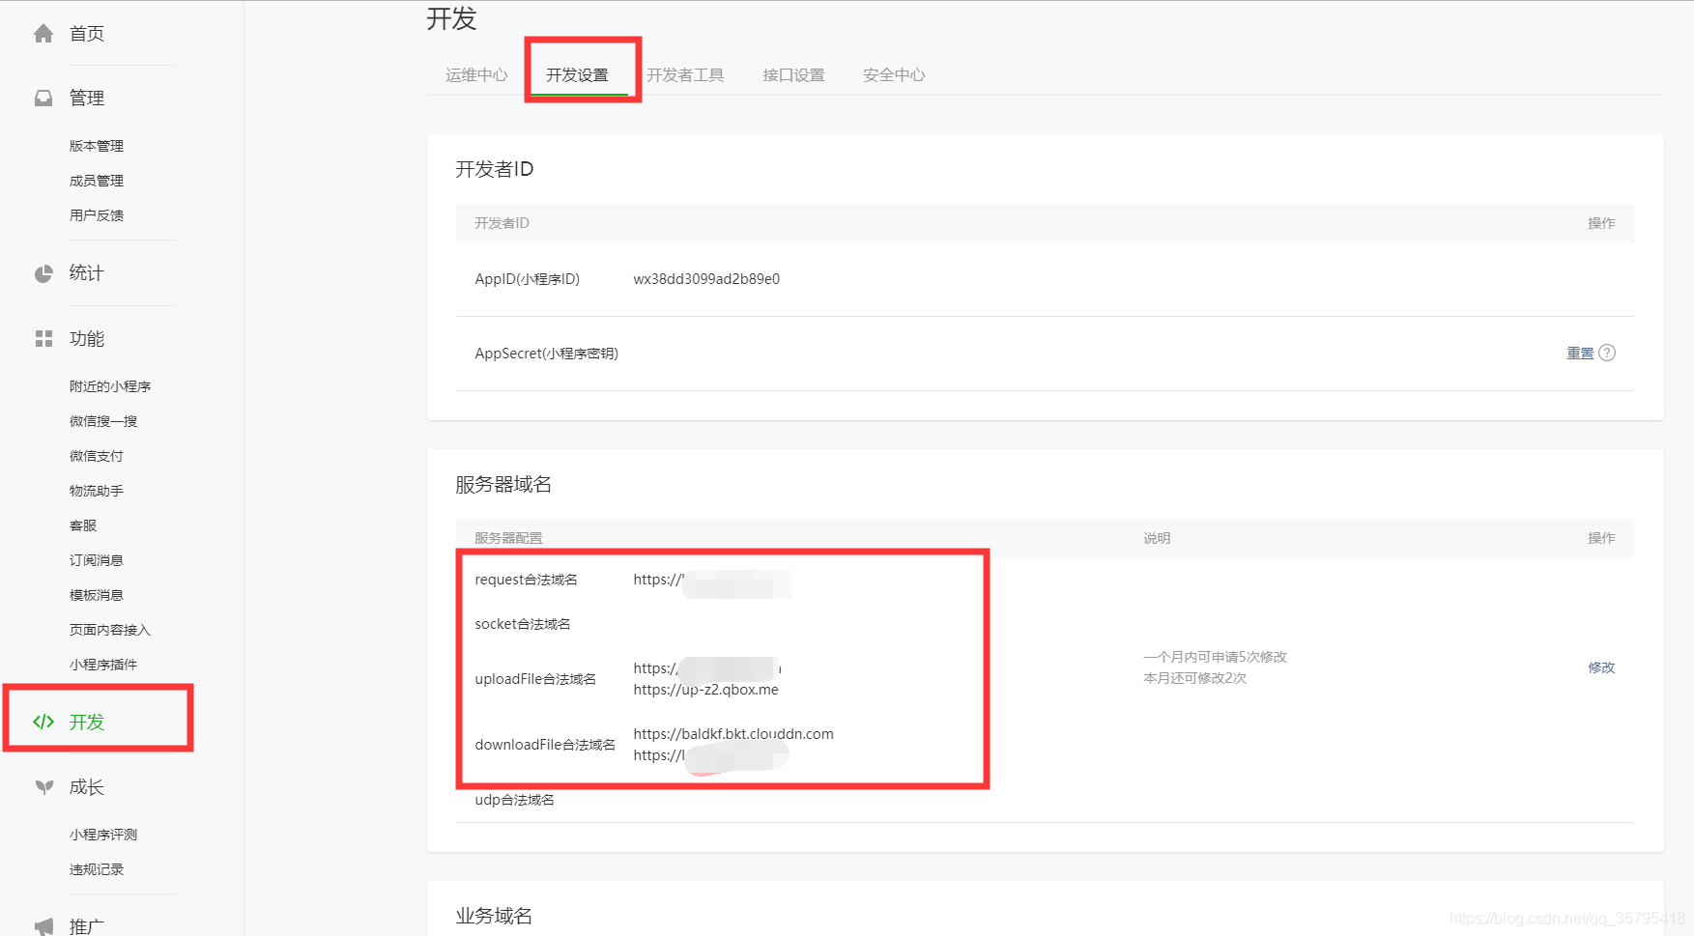Go to the 接口设置 tab
Screen dimensions: 1694x936
[x=793, y=74]
